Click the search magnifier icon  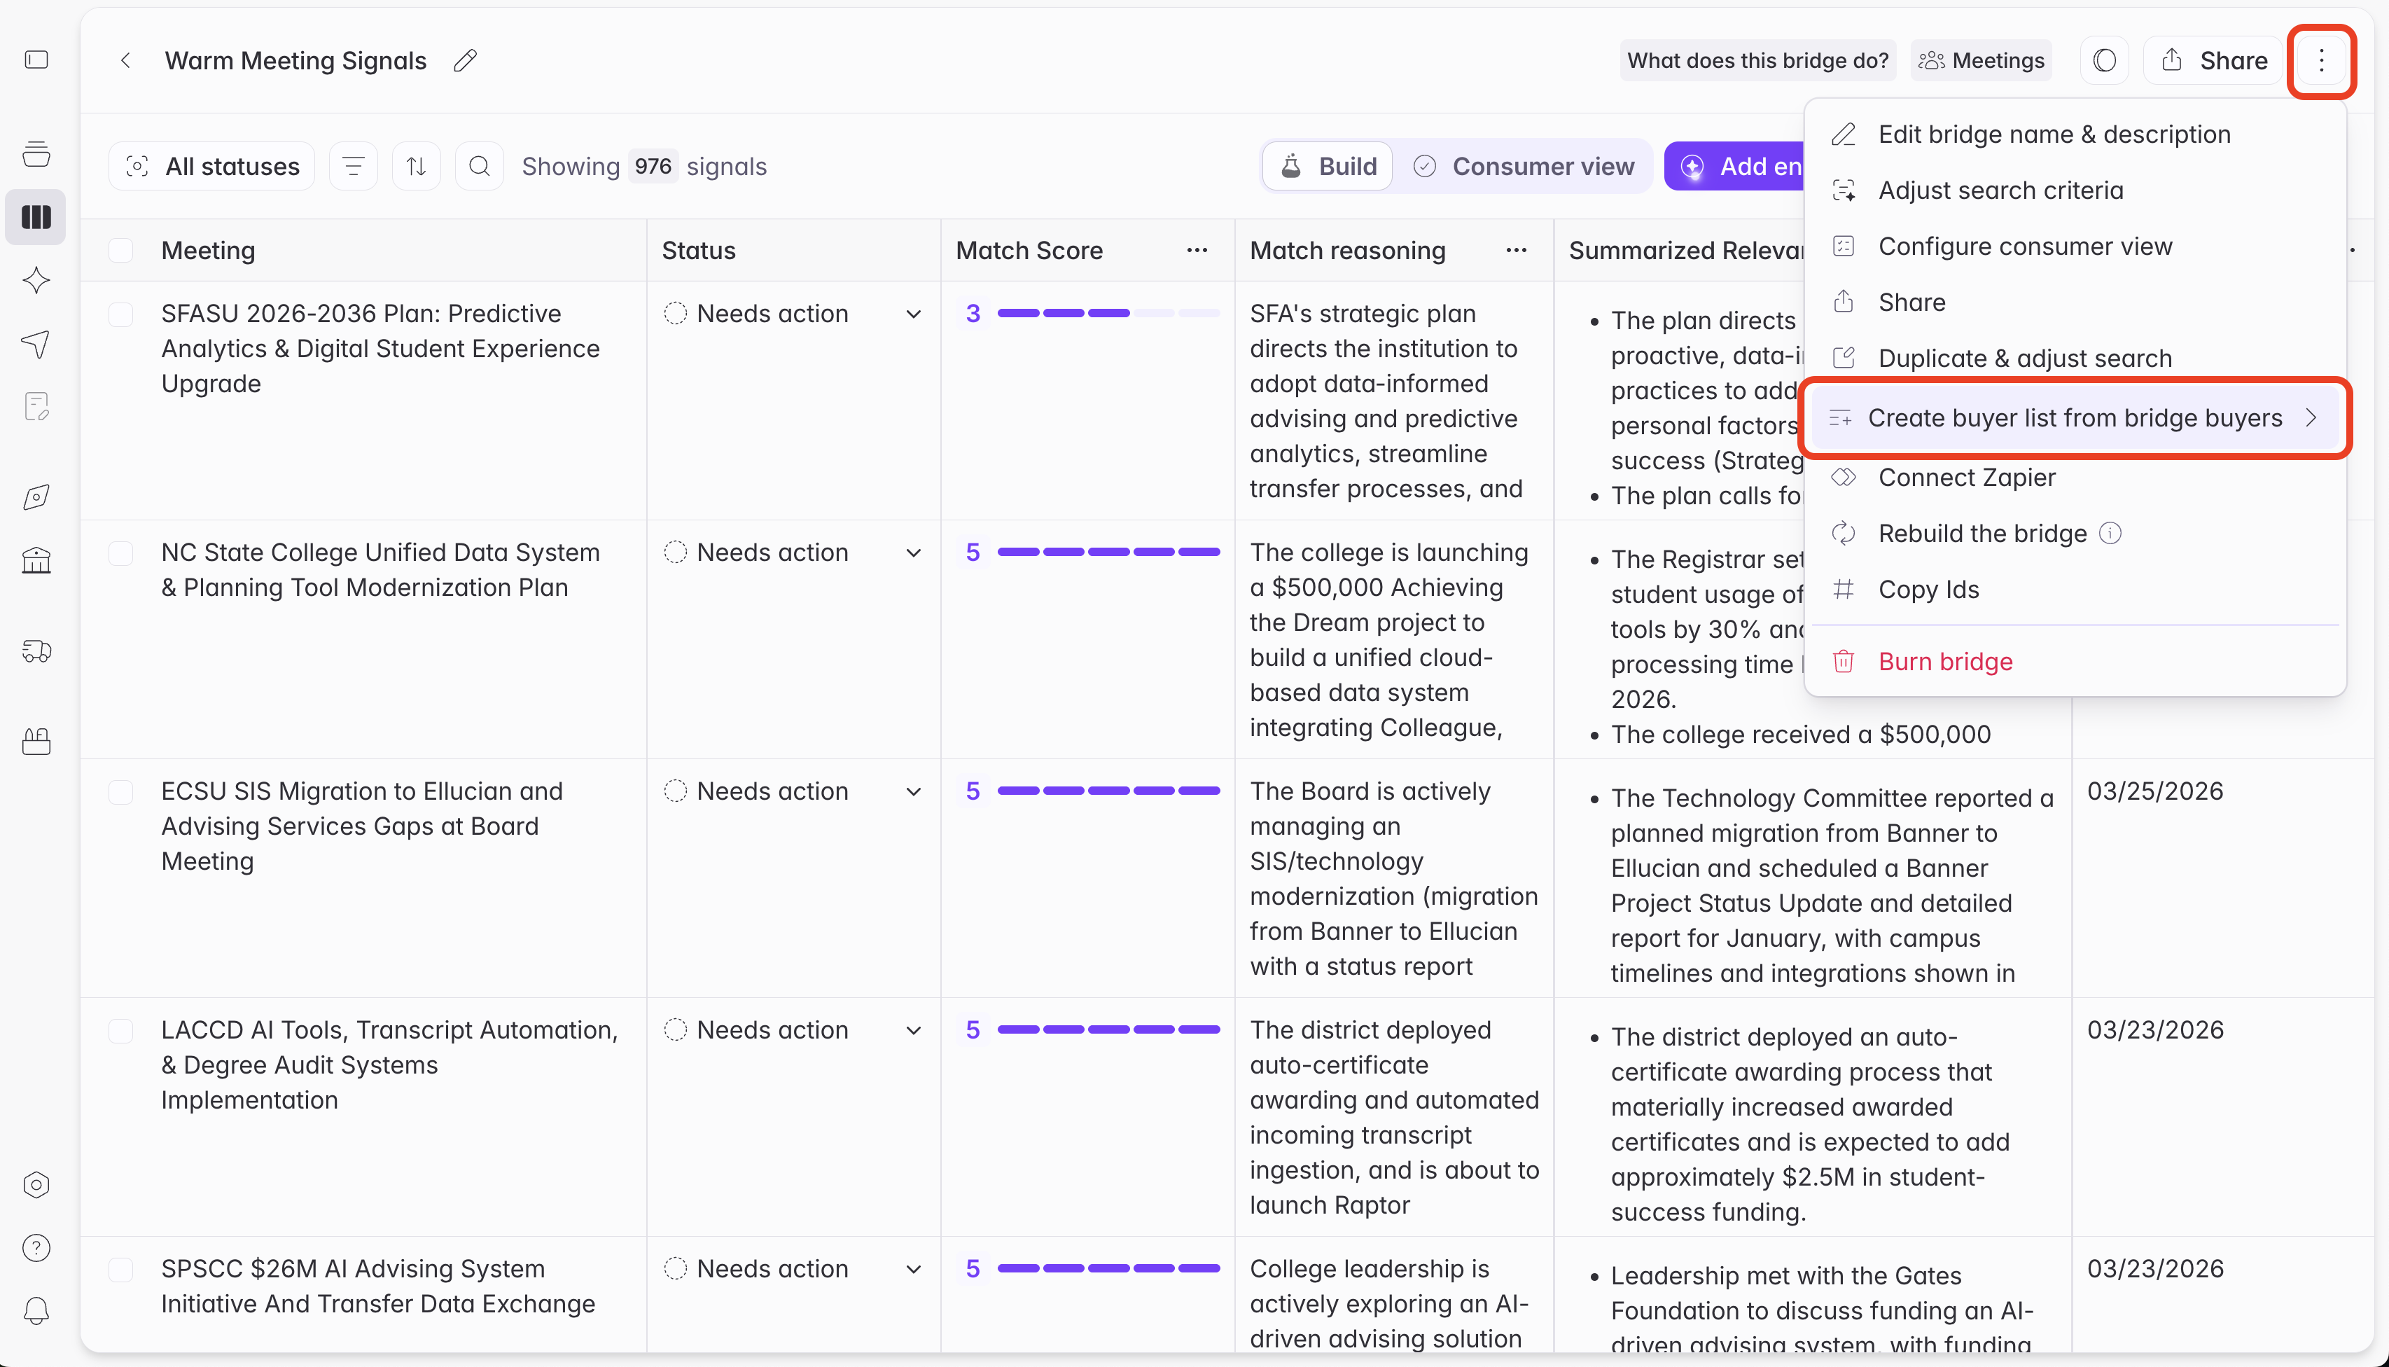480,166
